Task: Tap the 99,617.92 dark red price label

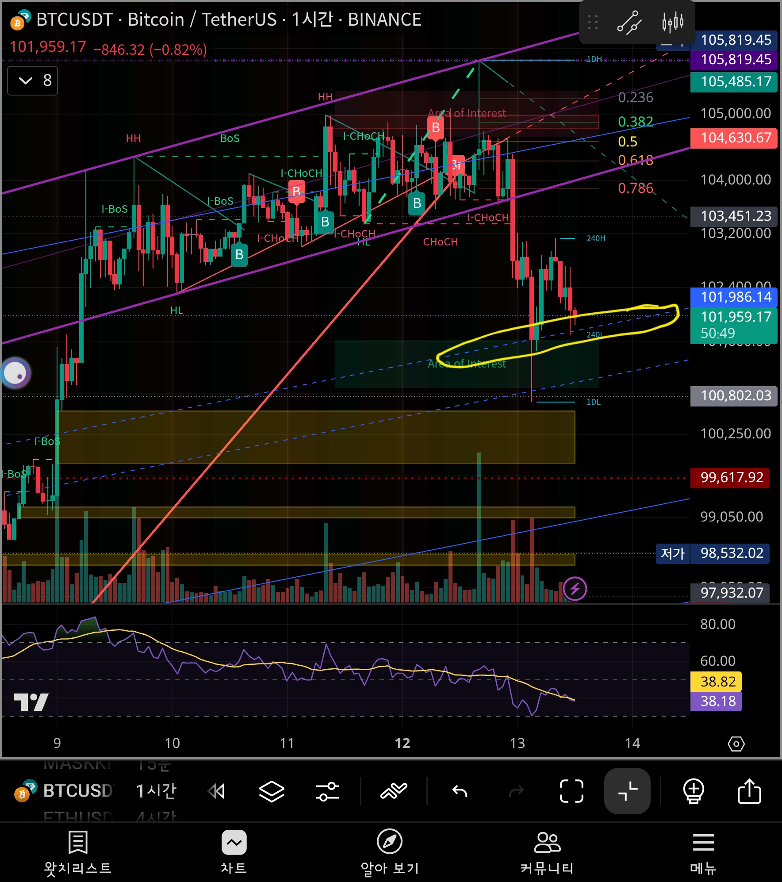Action: pyautogui.click(x=730, y=478)
